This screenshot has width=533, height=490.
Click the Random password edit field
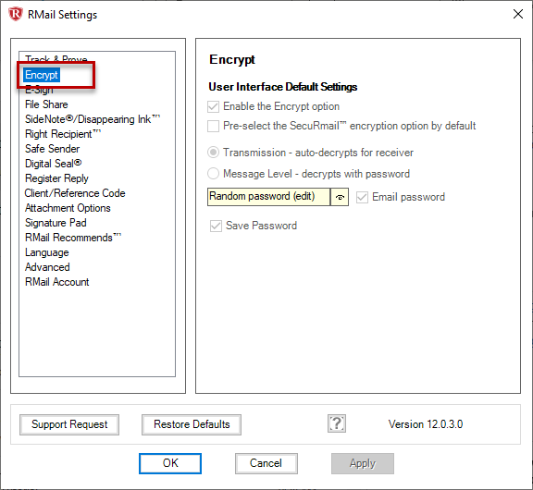[x=268, y=197]
